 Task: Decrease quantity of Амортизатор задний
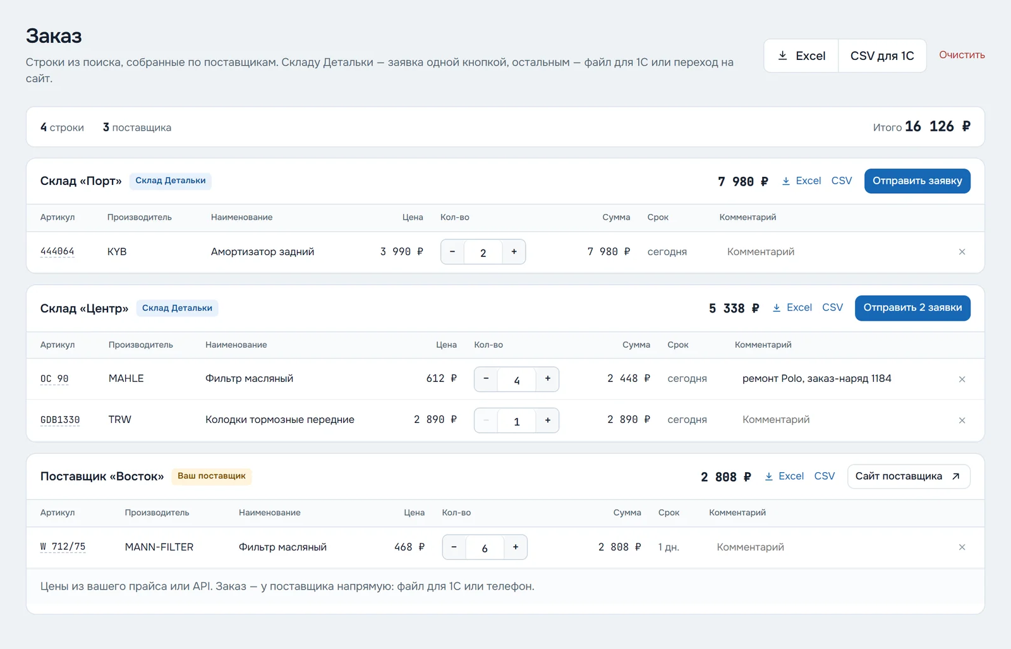point(452,252)
